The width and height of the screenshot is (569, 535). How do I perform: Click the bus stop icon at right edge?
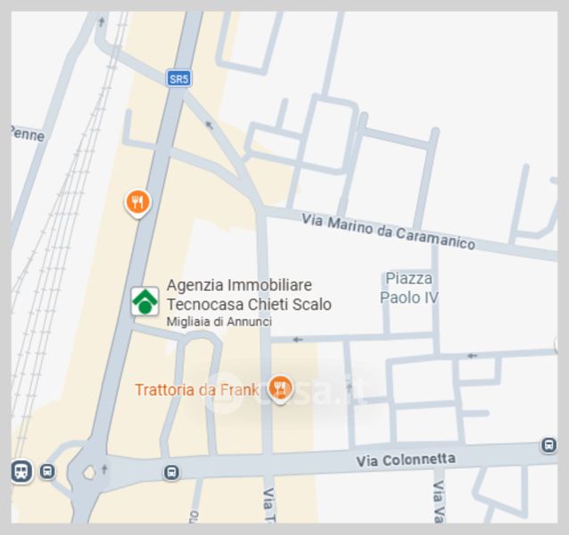pyautogui.click(x=548, y=445)
